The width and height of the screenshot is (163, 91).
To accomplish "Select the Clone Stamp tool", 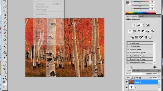I will [x=5, y=29].
